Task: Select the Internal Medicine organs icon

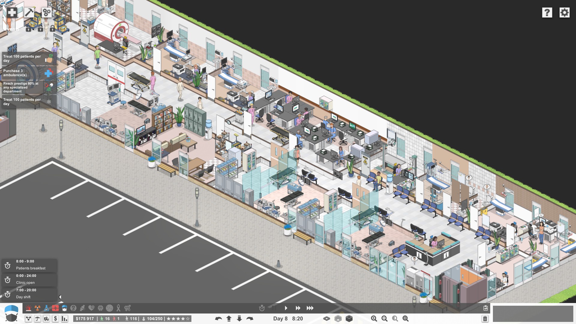Action: pyautogui.click(x=73, y=308)
